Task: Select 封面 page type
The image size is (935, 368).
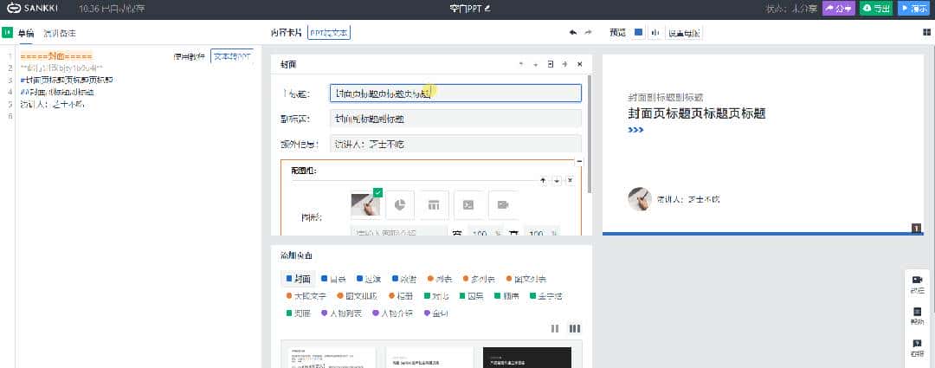Action: [x=298, y=279]
